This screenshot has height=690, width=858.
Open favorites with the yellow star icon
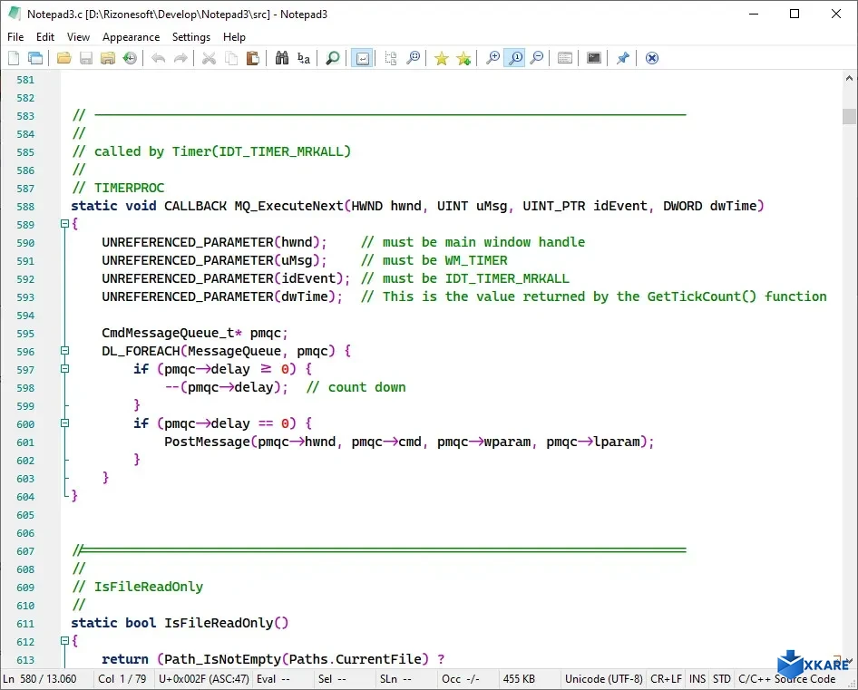tap(441, 58)
